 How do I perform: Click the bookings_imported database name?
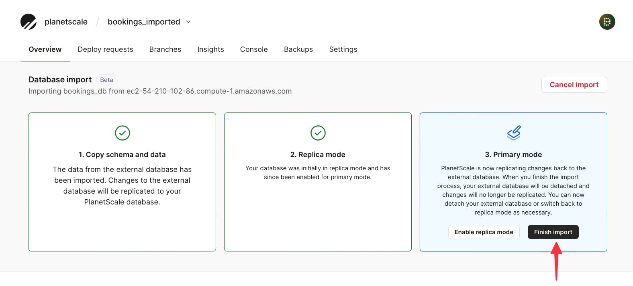click(x=144, y=22)
